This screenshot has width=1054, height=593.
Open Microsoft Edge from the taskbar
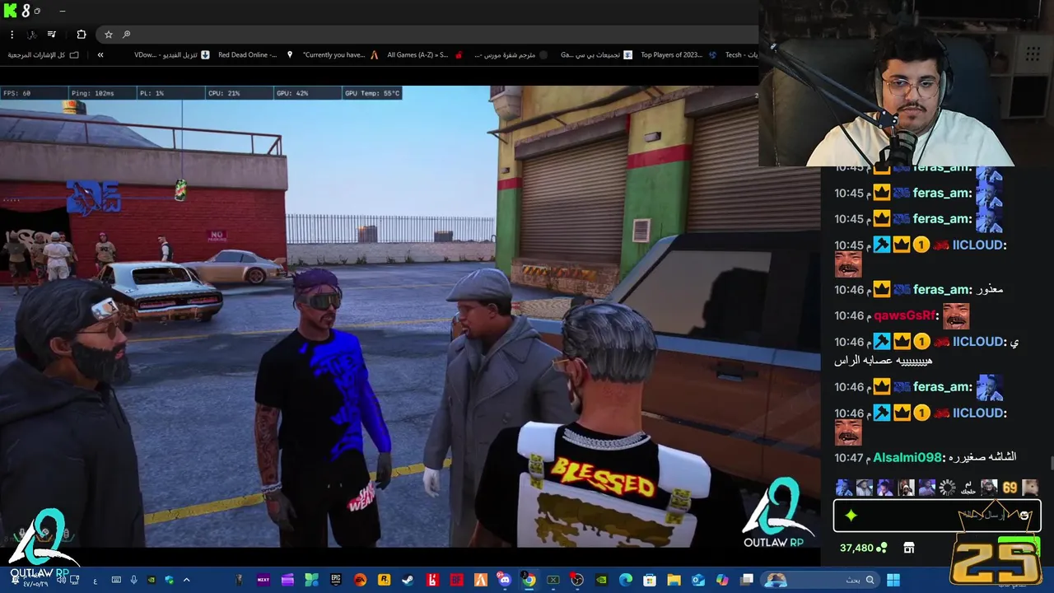pyautogui.click(x=626, y=580)
